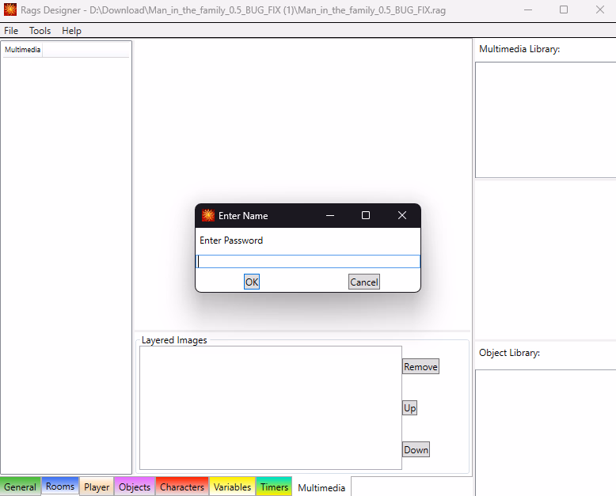Remove selected layered image

pyautogui.click(x=420, y=366)
